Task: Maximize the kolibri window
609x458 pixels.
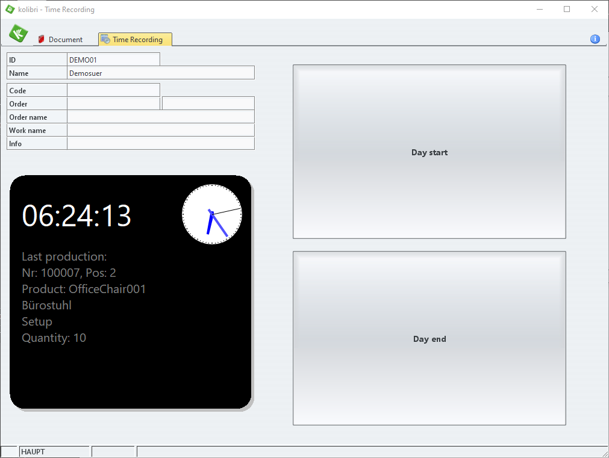Action: pyautogui.click(x=567, y=9)
